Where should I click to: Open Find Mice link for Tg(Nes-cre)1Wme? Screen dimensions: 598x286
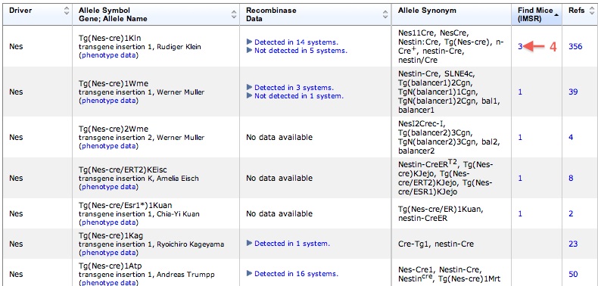tap(520, 92)
